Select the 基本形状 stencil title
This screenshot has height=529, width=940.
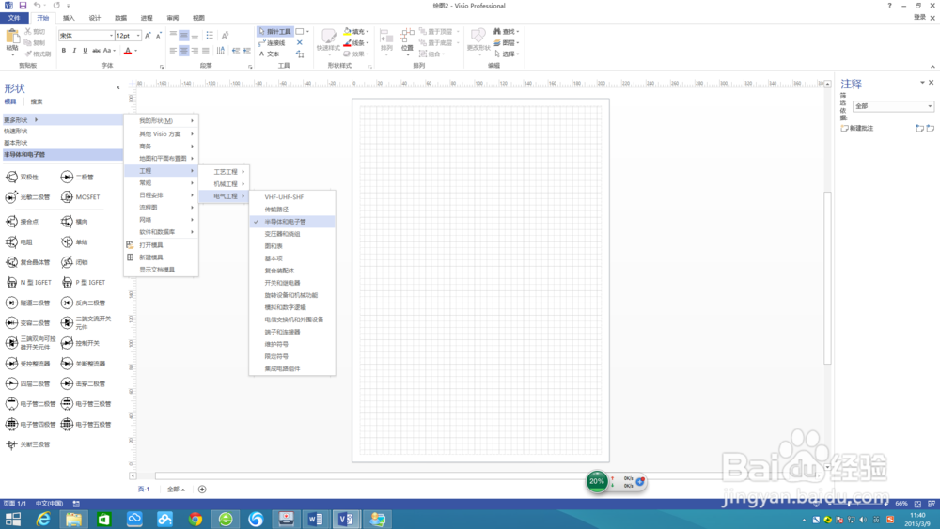pos(62,143)
